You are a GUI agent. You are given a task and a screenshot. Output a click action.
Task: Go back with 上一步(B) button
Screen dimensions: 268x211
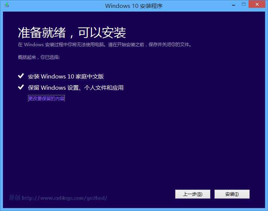pyautogui.click(x=193, y=194)
